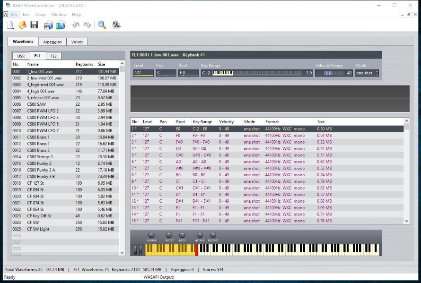This screenshot has width=421, height=283.
Task: Turn the VOLUME knob
Action: (x=151, y=235)
